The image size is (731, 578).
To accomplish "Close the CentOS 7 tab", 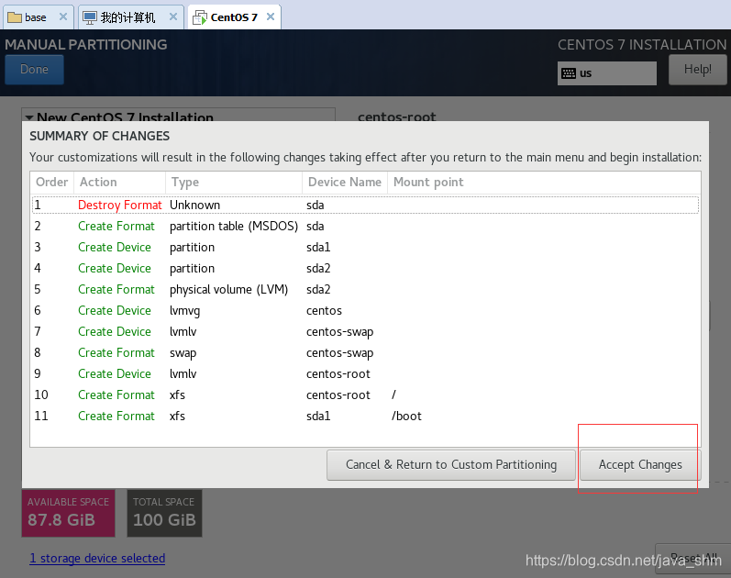I will tap(271, 17).
